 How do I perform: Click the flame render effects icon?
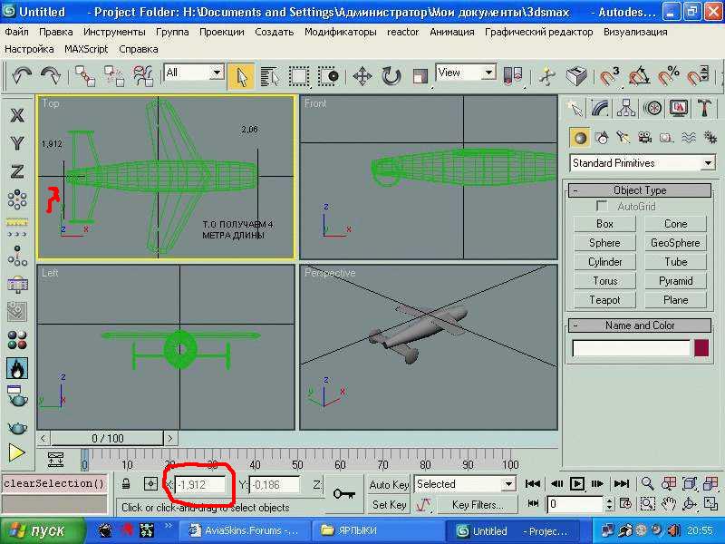pos(17,368)
